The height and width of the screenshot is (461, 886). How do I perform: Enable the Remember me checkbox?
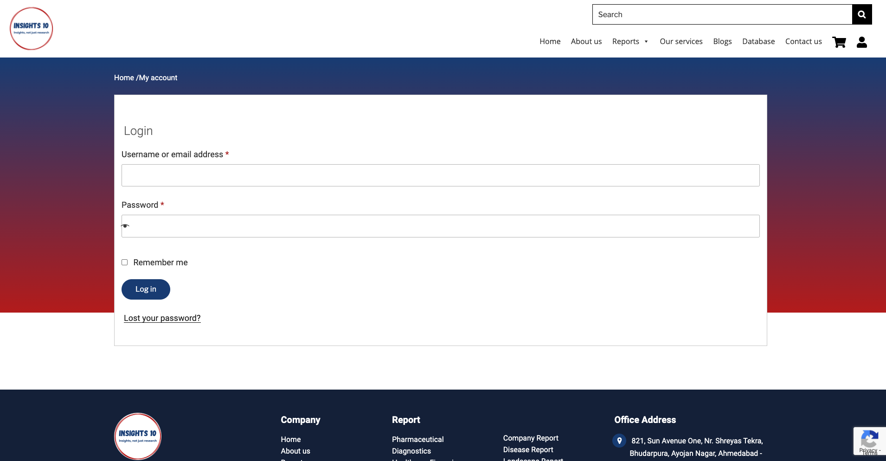pyautogui.click(x=124, y=262)
